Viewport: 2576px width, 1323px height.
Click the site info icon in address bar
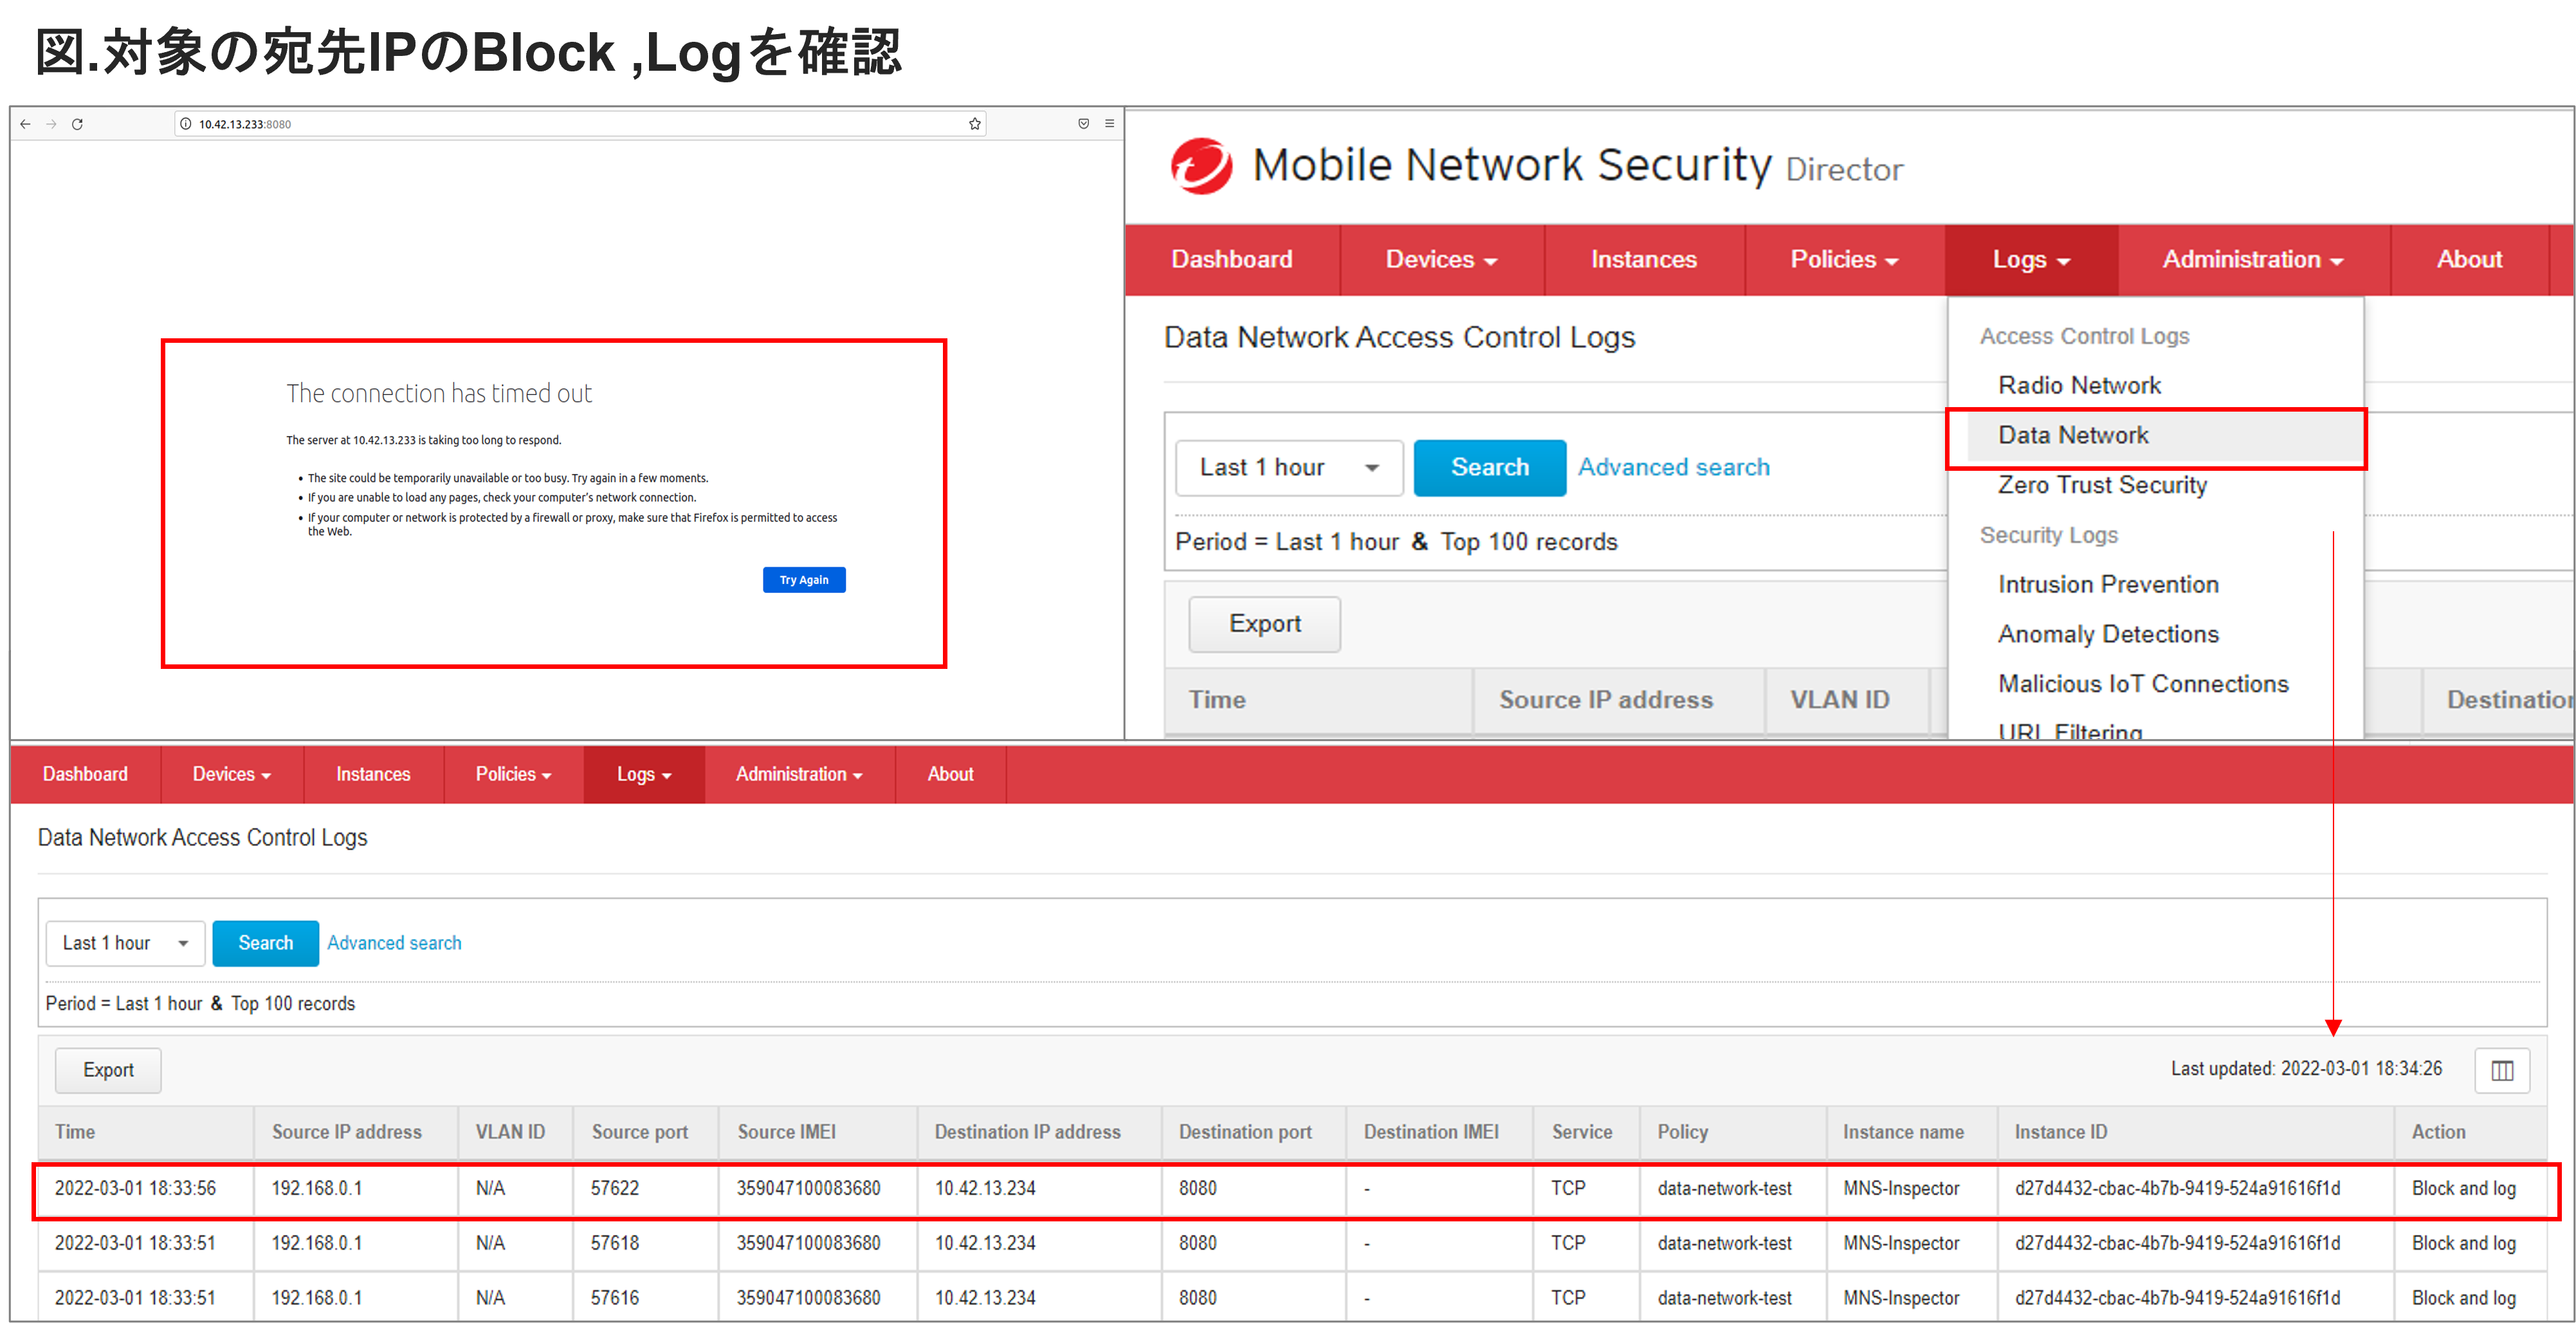tap(185, 124)
